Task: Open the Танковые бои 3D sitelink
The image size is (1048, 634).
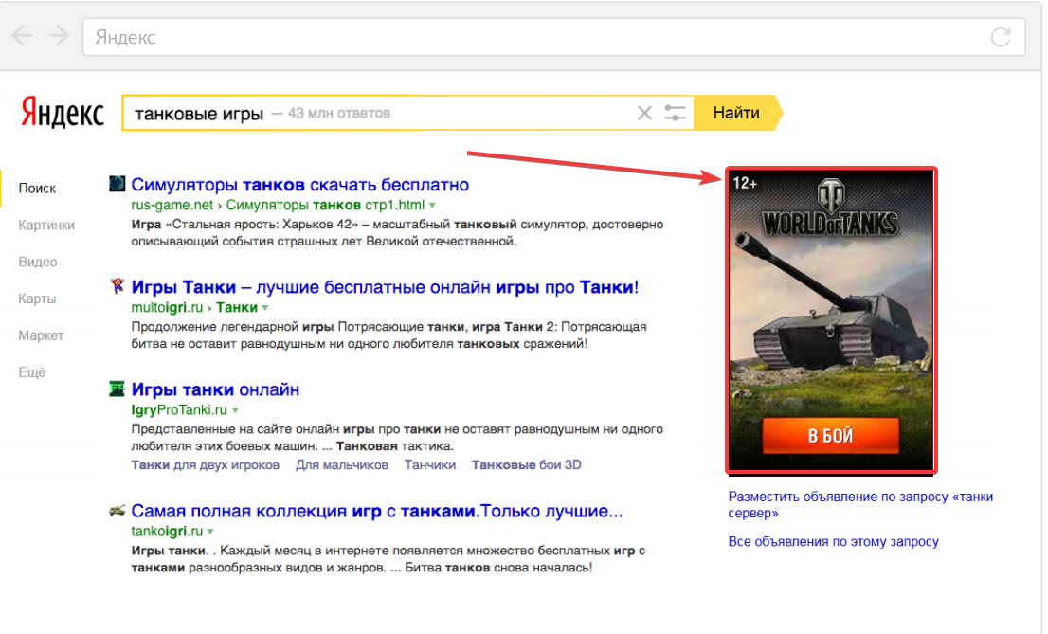Action: [x=527, y=464]
